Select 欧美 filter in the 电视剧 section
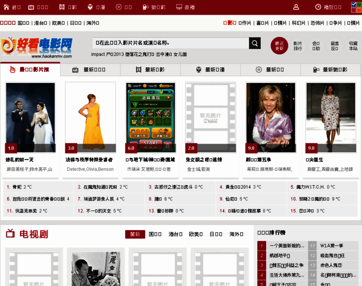Viewport: 362px width, 286px height. point(196,234)
